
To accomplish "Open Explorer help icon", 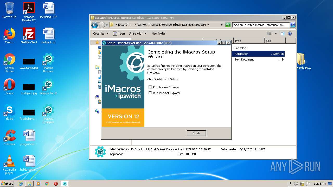I will [290, 34].
